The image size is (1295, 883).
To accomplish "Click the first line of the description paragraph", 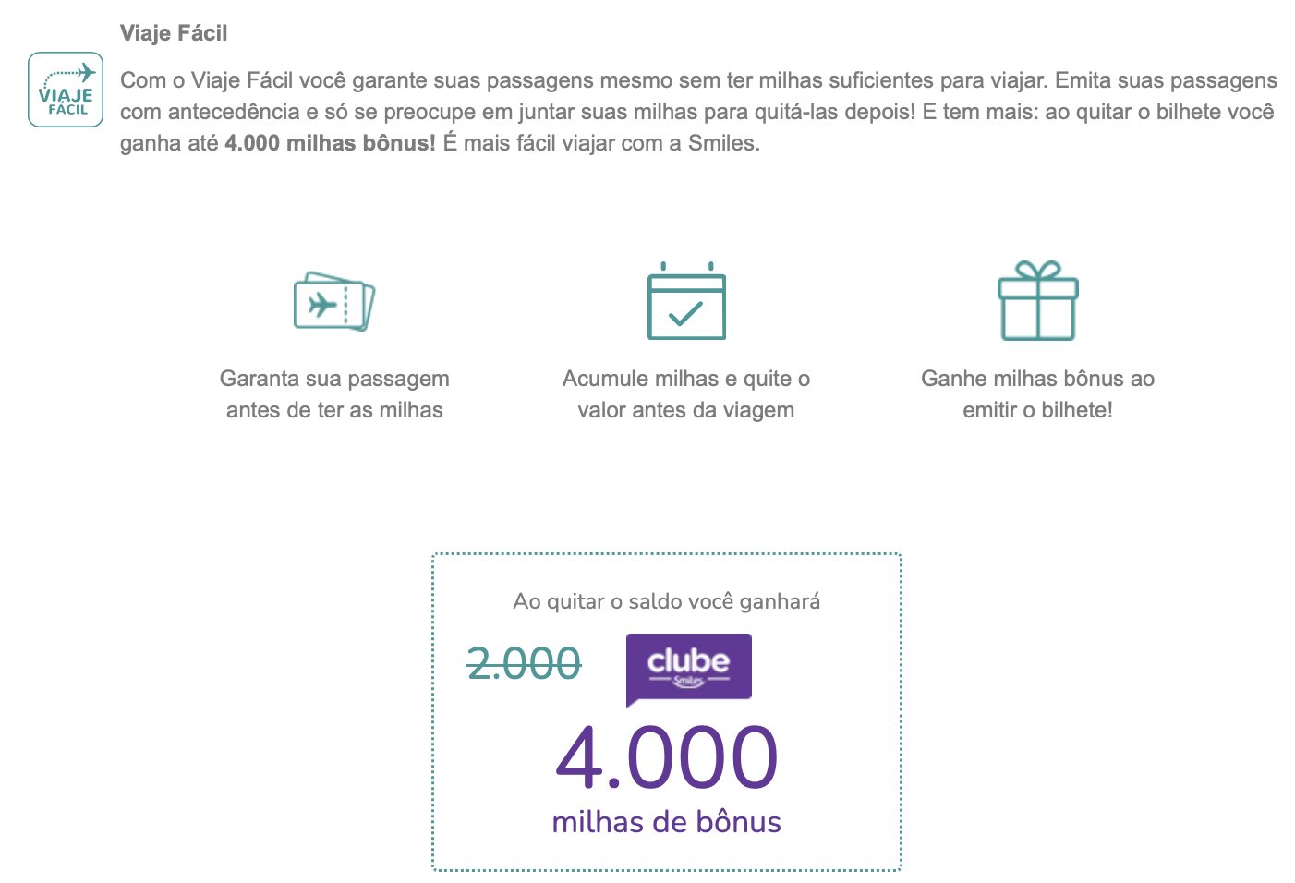I will click(x=698, y=80).
